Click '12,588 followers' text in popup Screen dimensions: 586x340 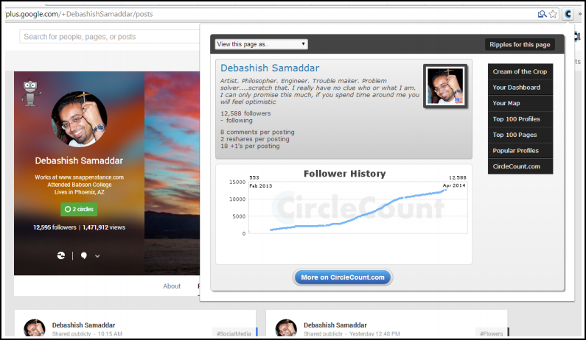pyautogui.click(x=245, y=113)
